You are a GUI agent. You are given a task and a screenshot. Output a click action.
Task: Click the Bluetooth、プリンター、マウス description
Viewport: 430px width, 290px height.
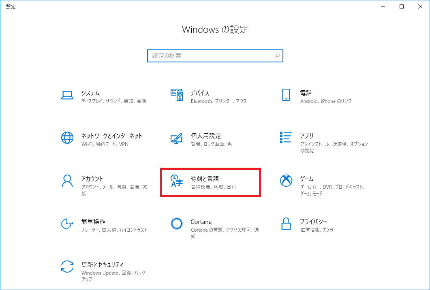219,101
